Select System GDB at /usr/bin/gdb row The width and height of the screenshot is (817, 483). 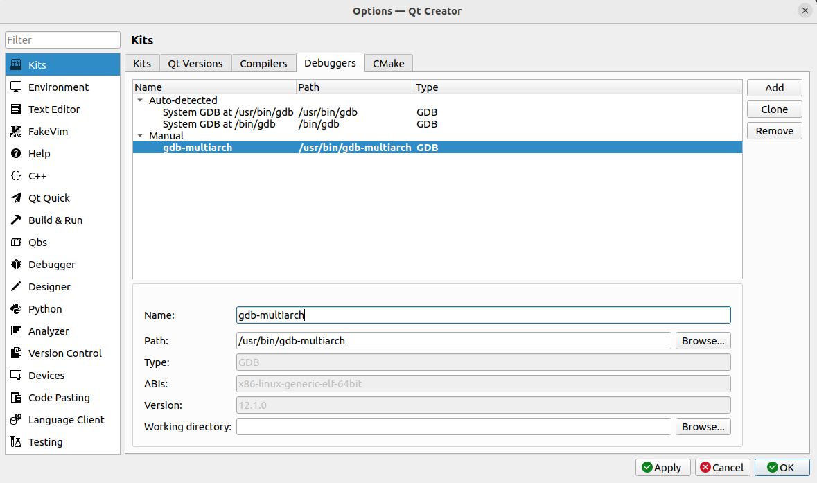[438, 112]
